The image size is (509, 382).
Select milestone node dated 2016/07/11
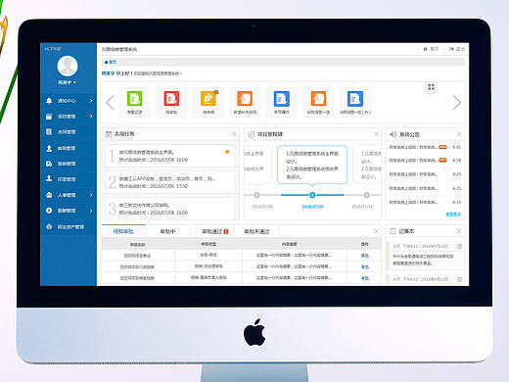tap(367, 195)
